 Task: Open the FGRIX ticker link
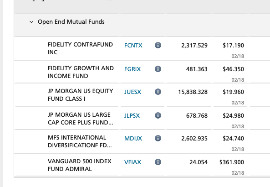point(132,69)
